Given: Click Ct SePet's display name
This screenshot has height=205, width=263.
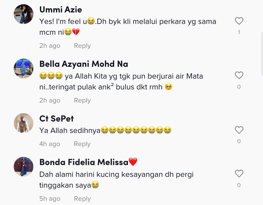Looking at the screenshot, I should [57, 119].
